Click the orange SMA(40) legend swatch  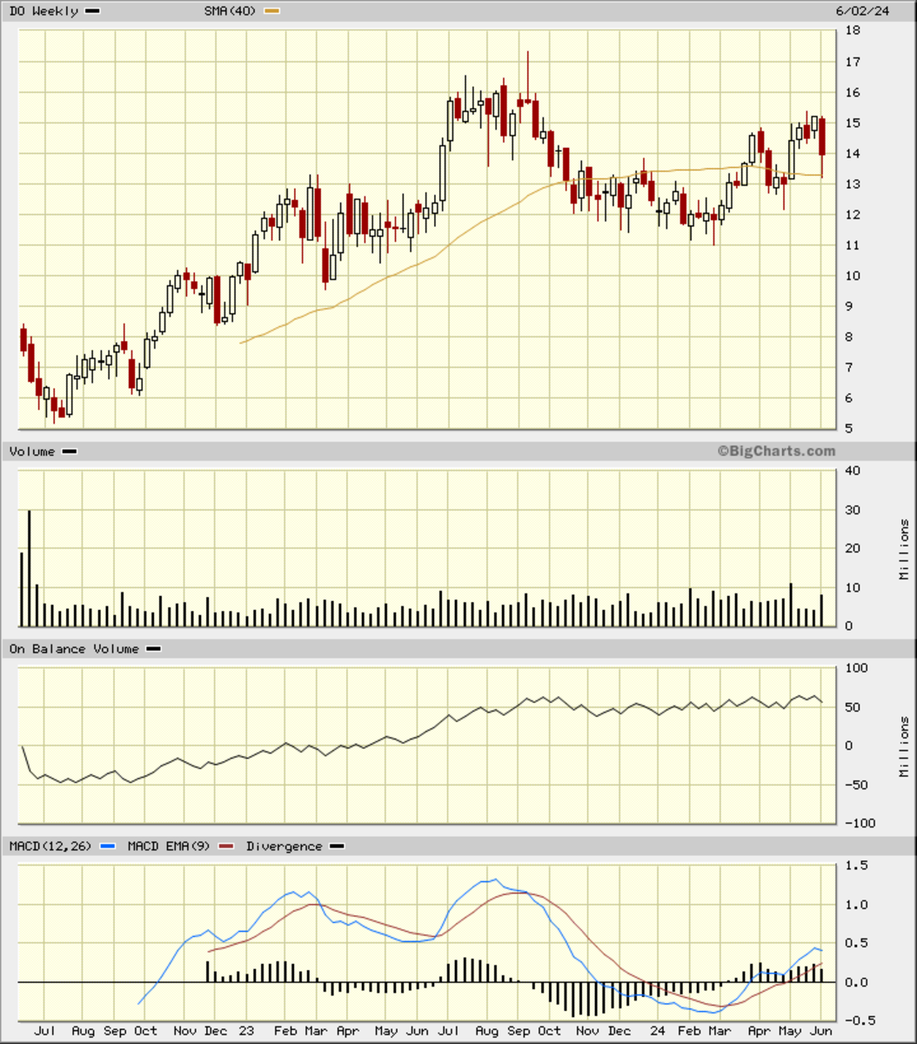(x=272, y=11)
